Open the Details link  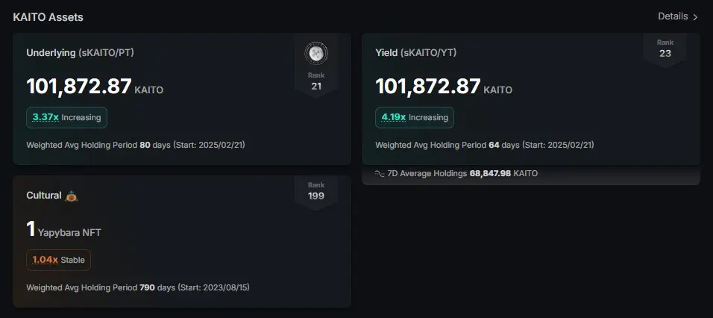672,16
